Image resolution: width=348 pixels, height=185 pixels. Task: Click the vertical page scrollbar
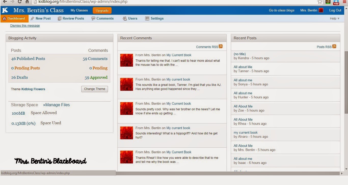click(346, 83)
